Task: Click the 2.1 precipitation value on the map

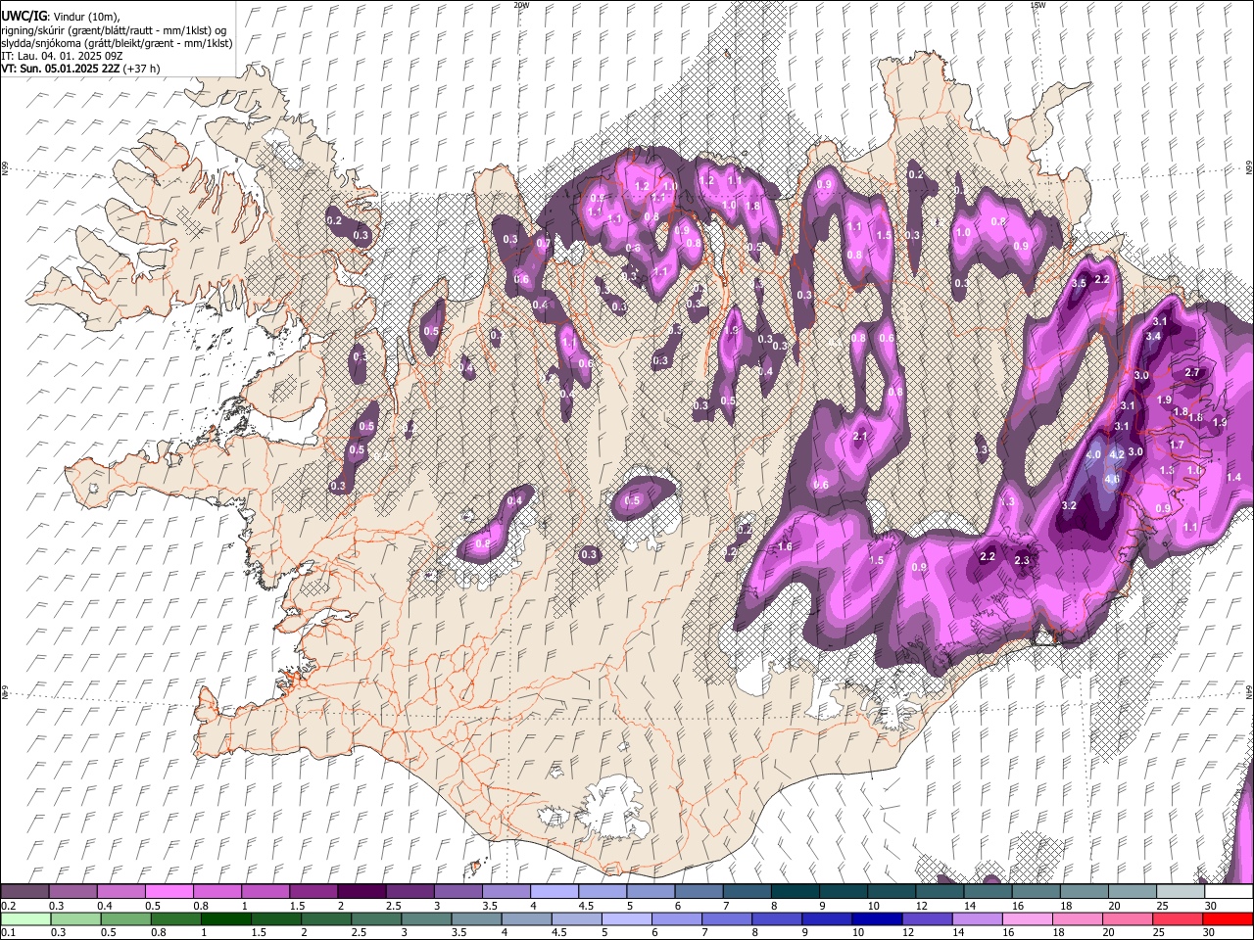Action: 861,436
